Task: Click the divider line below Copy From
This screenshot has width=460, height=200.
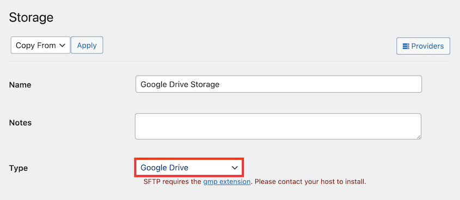Action: [x=230, y=62]
